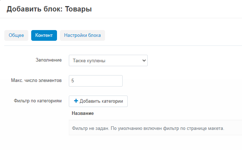Click the value 5 in the number field
This screenshot has height=151, width=242.
coord(73,81)
